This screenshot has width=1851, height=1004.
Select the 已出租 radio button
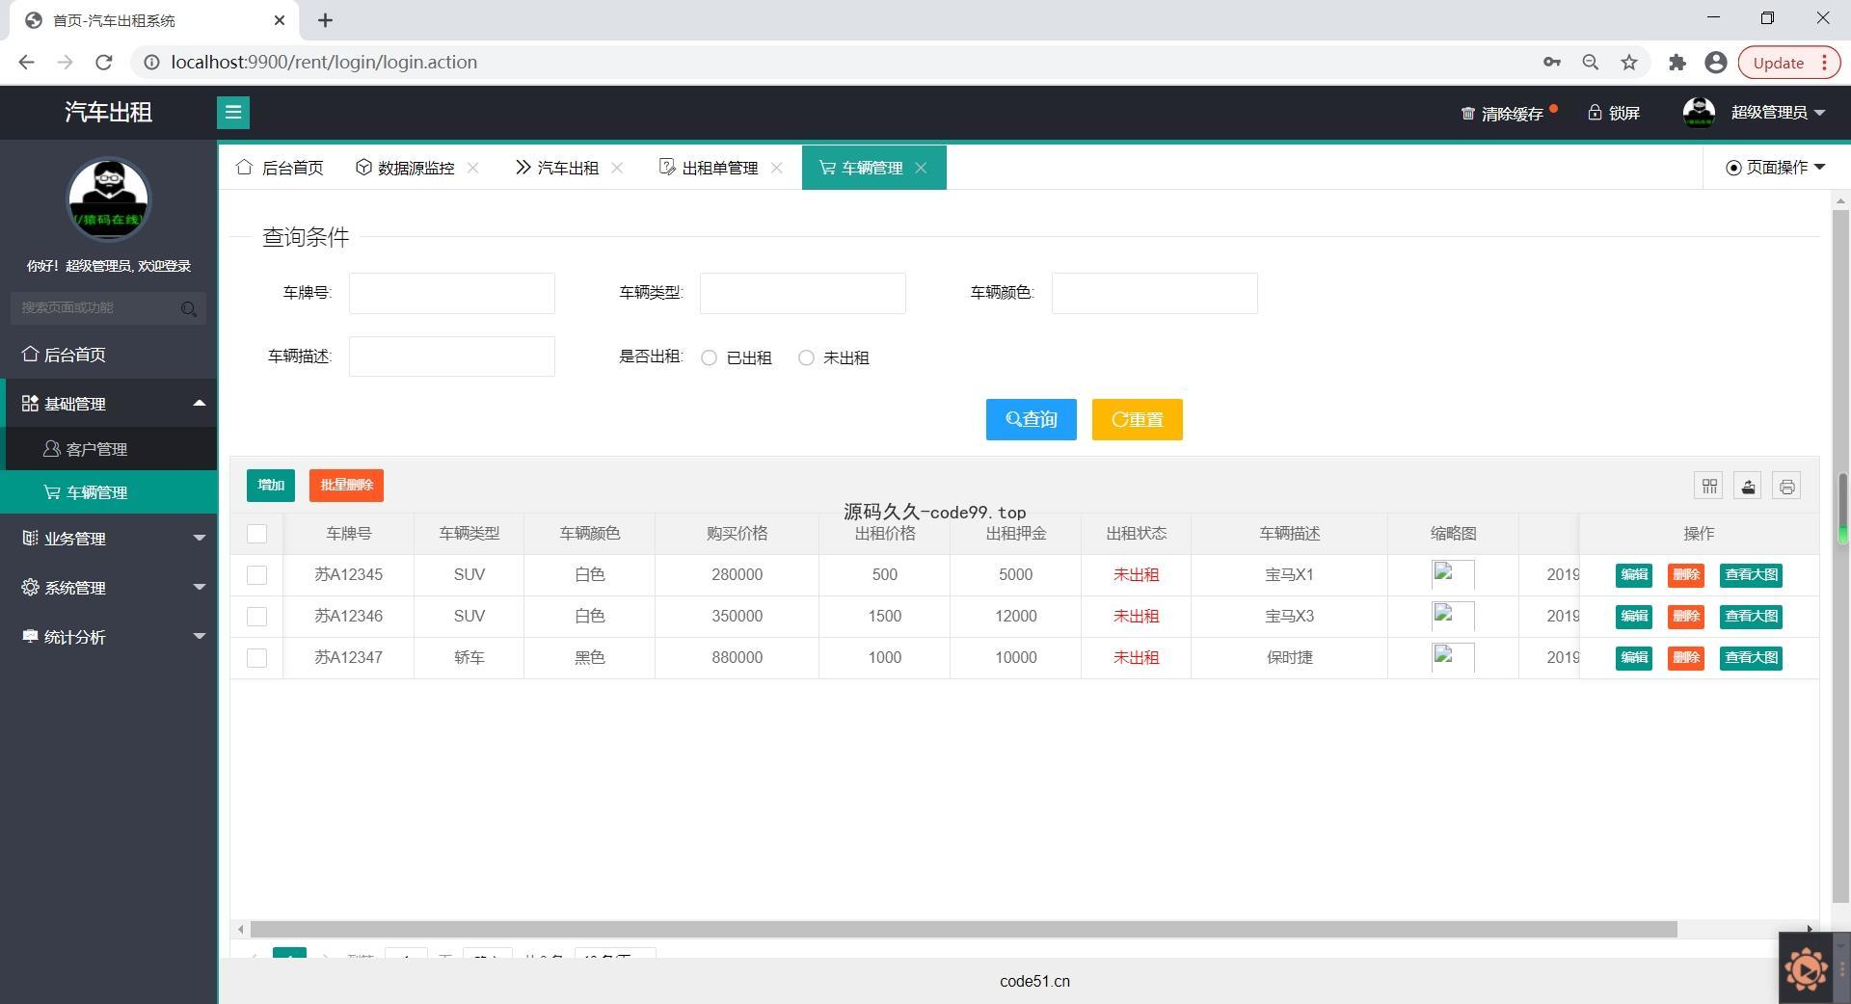click(710, 357)
